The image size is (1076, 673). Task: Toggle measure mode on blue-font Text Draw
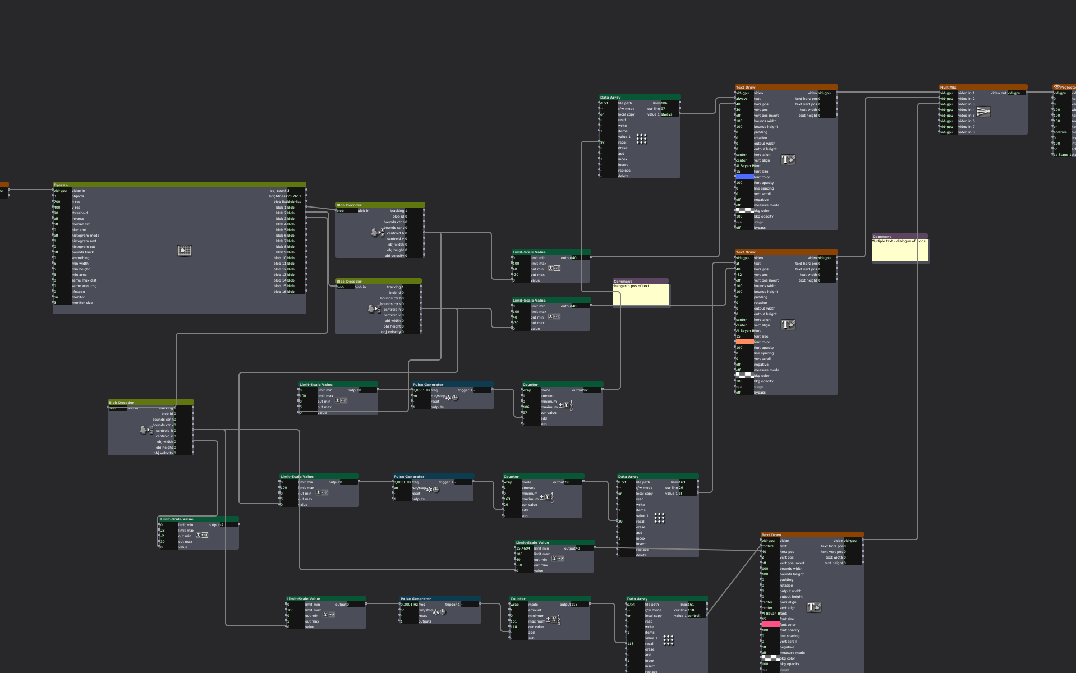744,205
